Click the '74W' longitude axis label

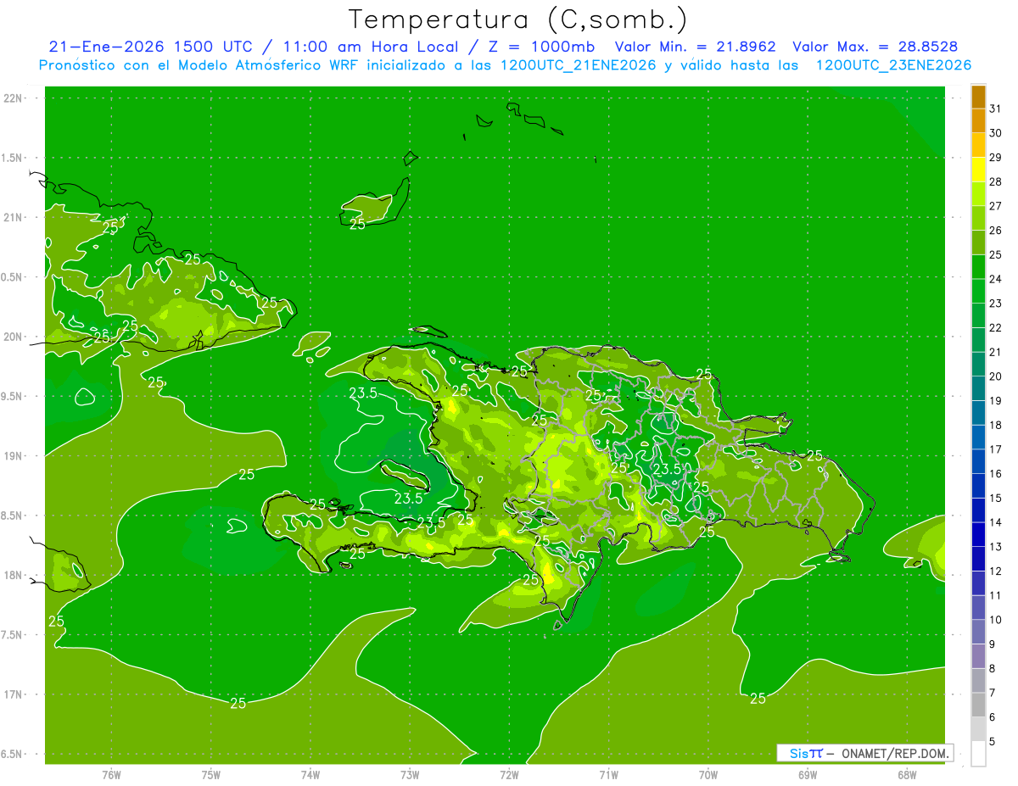pyautogui.click(x=310, y=775)
